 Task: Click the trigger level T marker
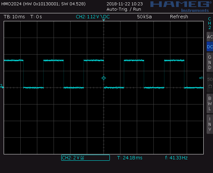[201, 78]
